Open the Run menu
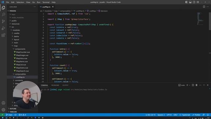 tap(39, 2)
